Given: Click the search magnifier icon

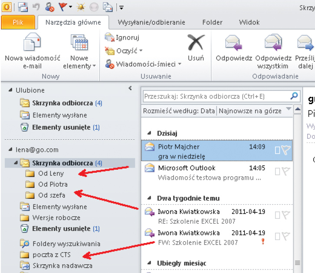Looking at the screenshot, I should click(294, 96).
